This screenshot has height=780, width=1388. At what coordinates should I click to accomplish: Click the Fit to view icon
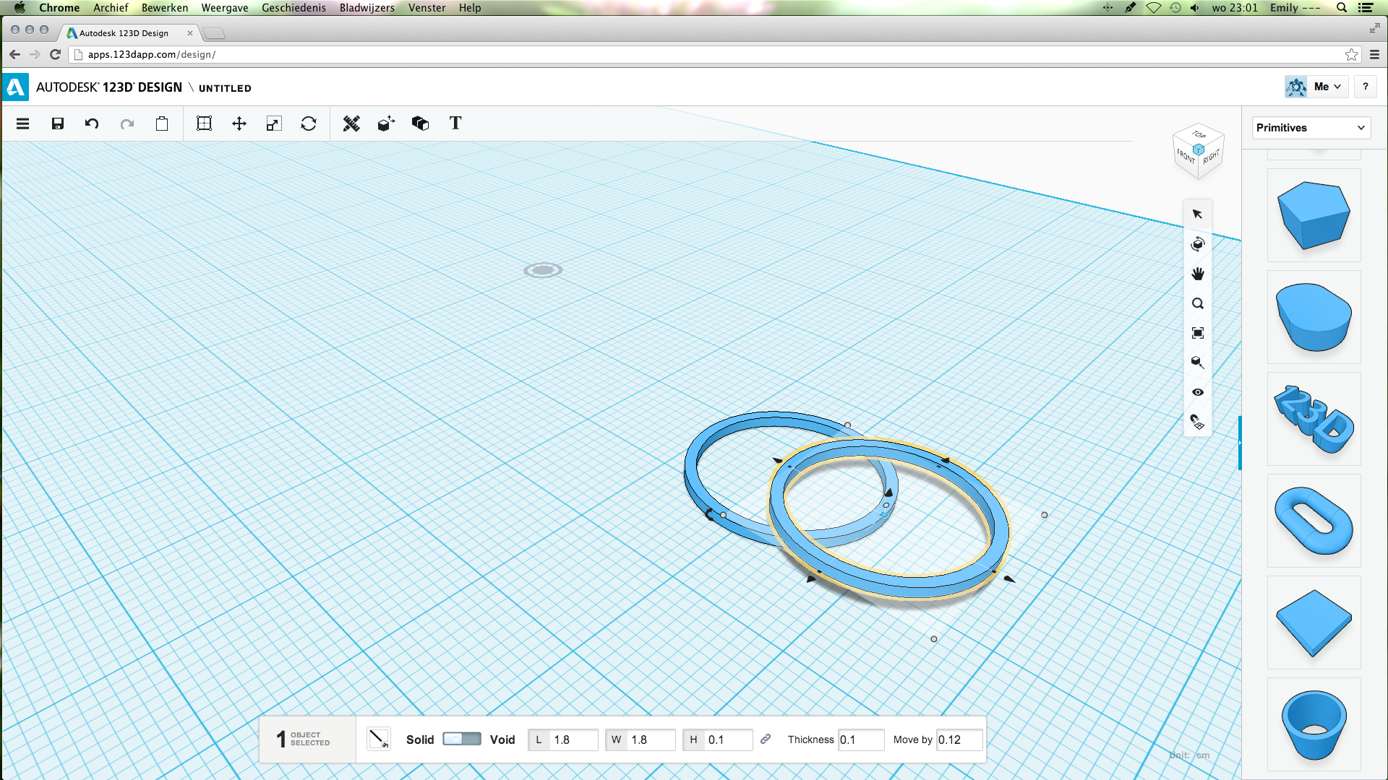coord(1197,333)
